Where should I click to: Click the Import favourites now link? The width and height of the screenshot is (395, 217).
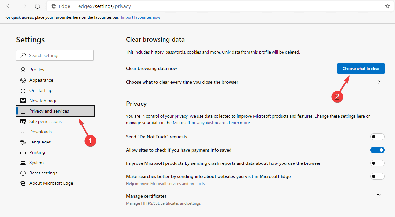point(140,17)
